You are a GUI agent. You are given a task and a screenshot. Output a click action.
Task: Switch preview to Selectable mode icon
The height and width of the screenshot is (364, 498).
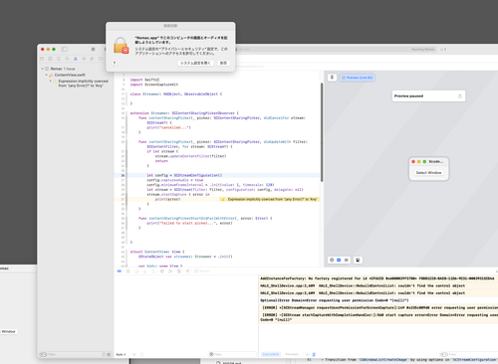click(339, 260)
